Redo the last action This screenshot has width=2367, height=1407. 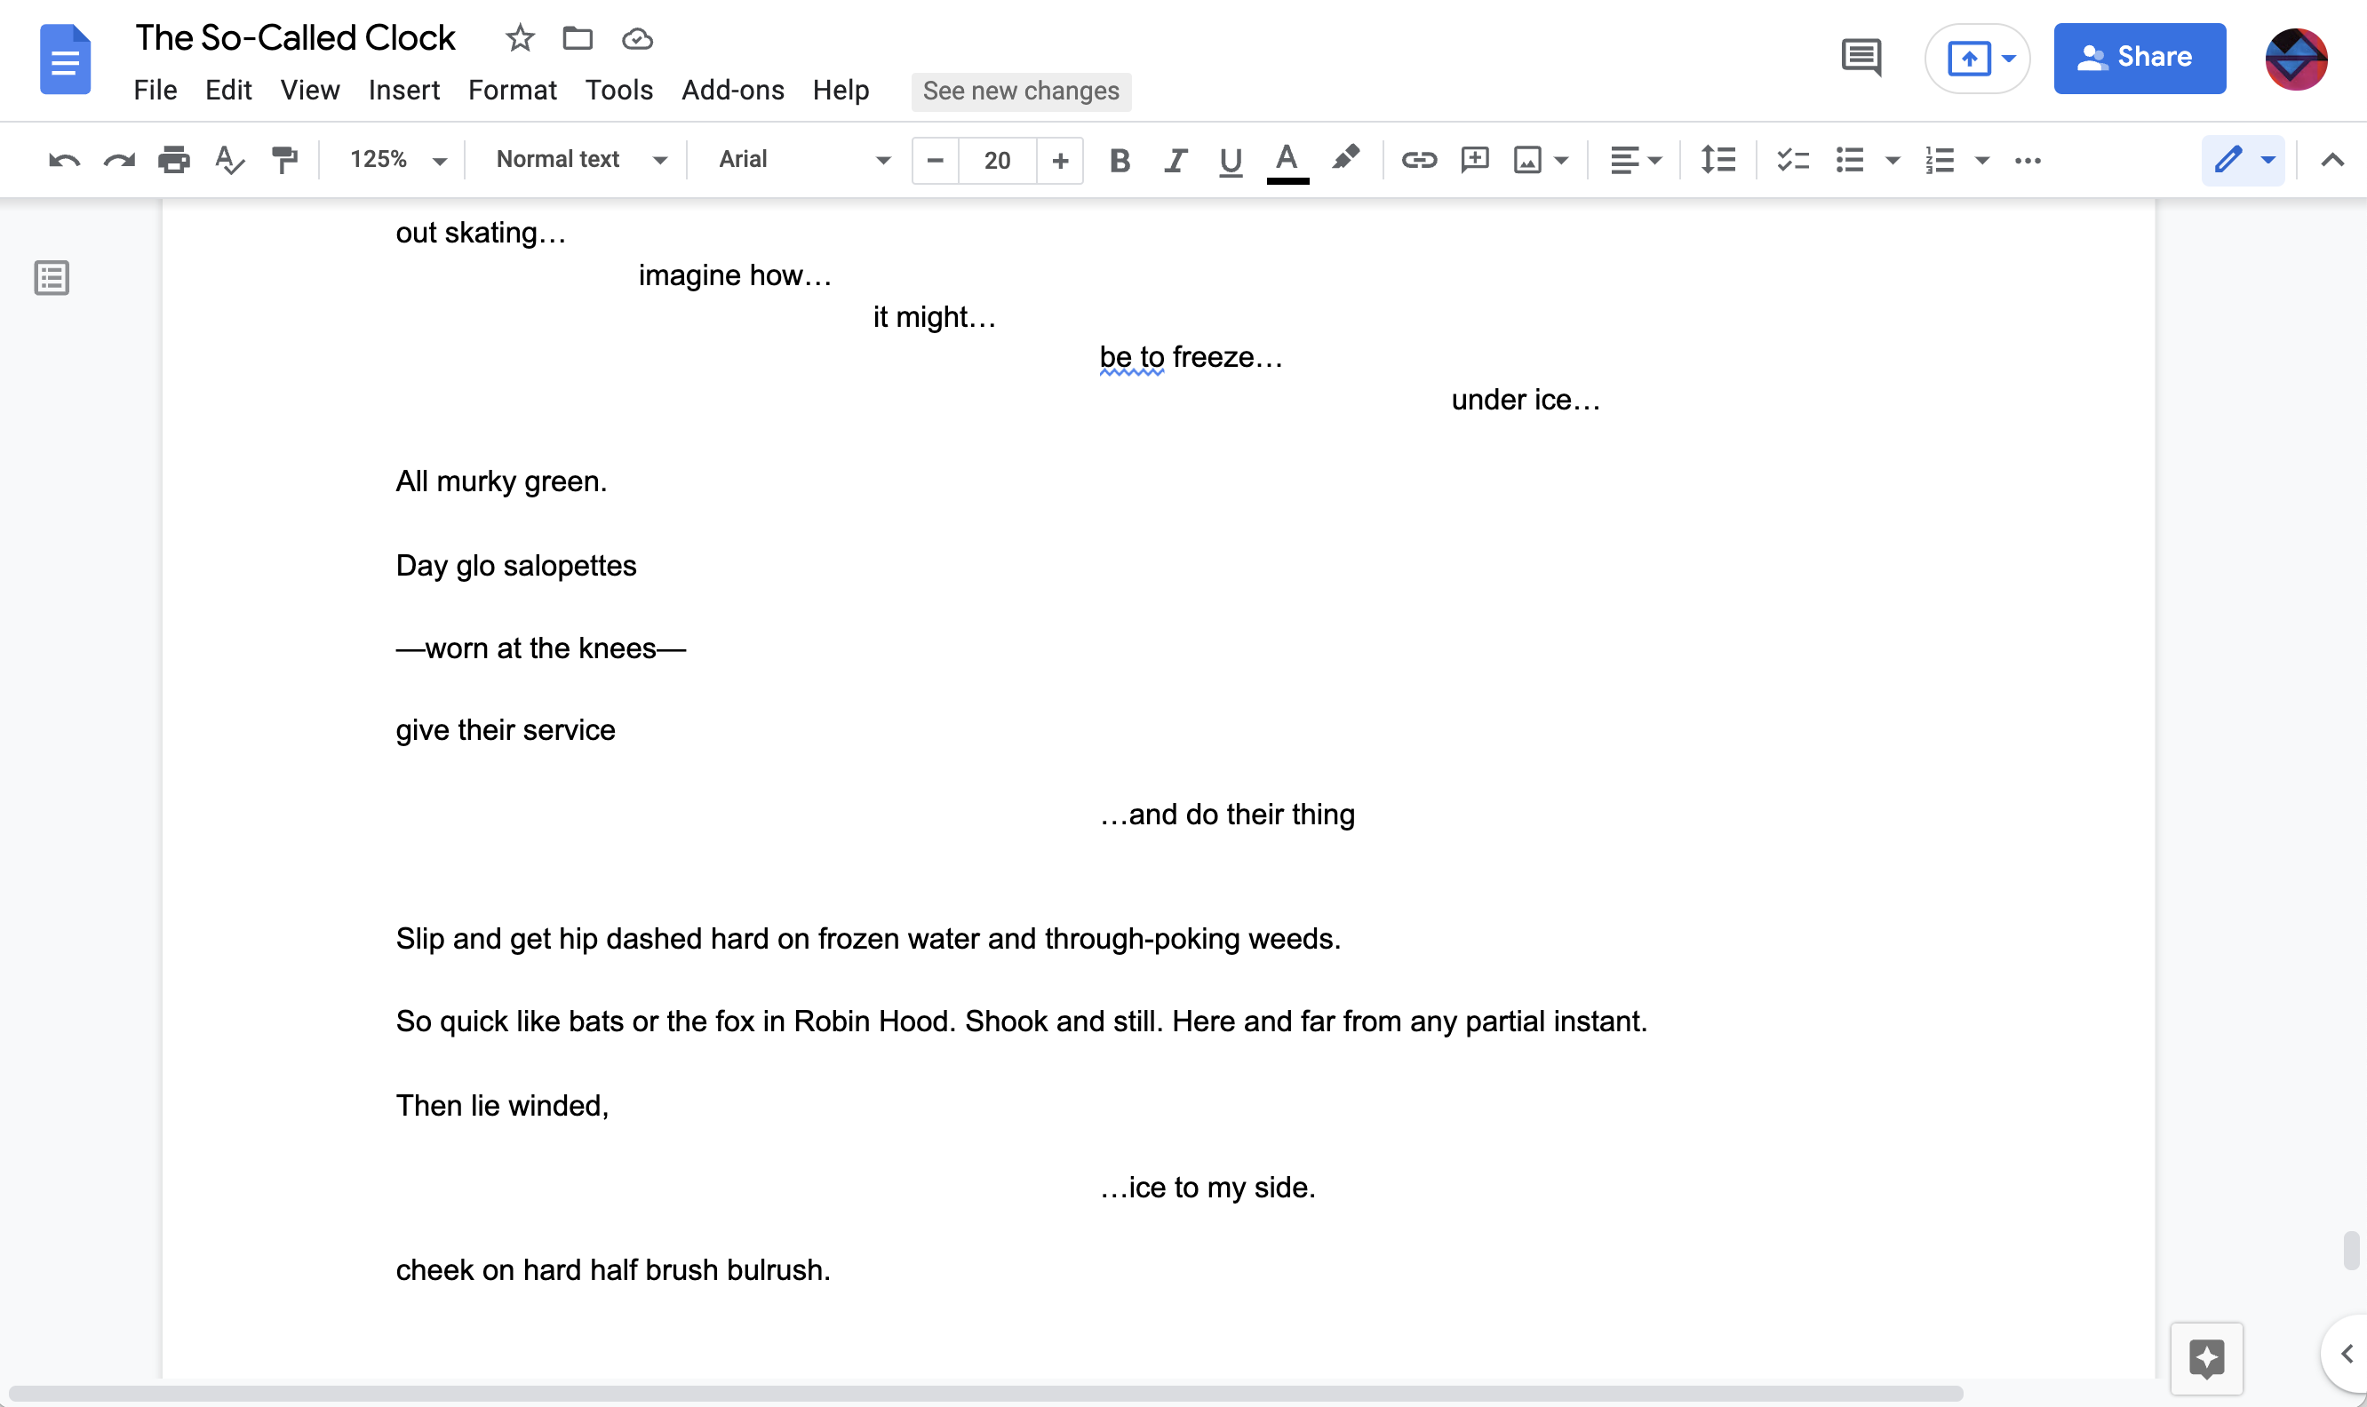coord(119,160)
